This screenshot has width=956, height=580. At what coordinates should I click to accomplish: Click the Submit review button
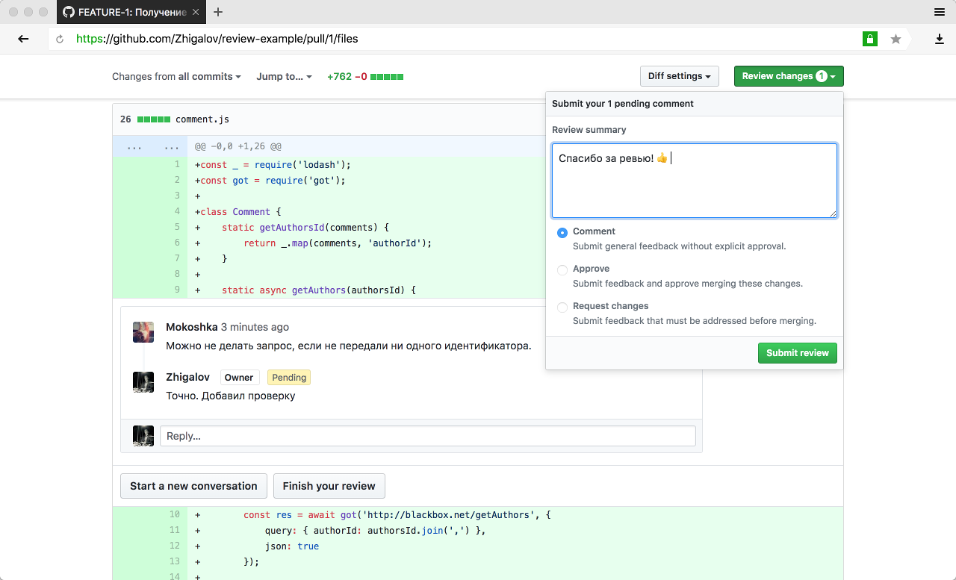(x=798, y=353)
